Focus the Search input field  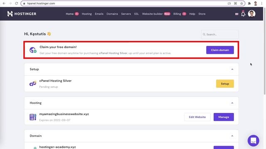tap(220, 34)
